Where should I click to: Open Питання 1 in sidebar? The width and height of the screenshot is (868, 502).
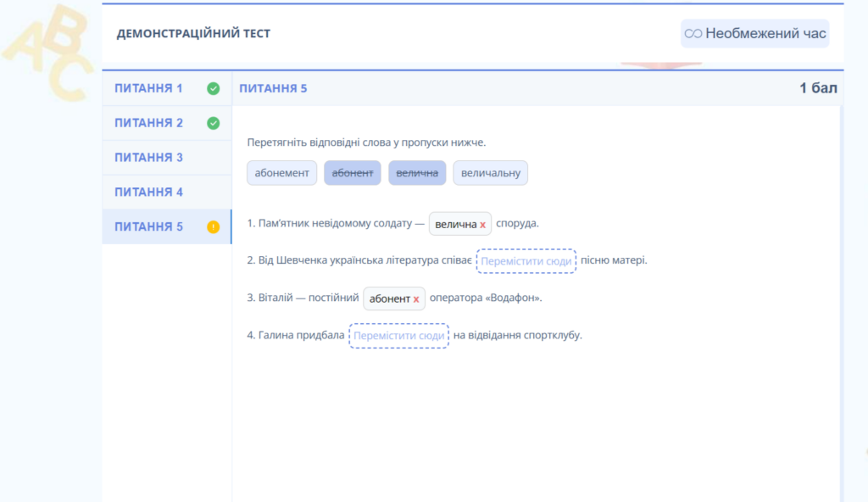point(149,88)
